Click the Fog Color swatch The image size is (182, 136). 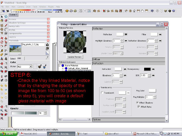click(153, 91)
